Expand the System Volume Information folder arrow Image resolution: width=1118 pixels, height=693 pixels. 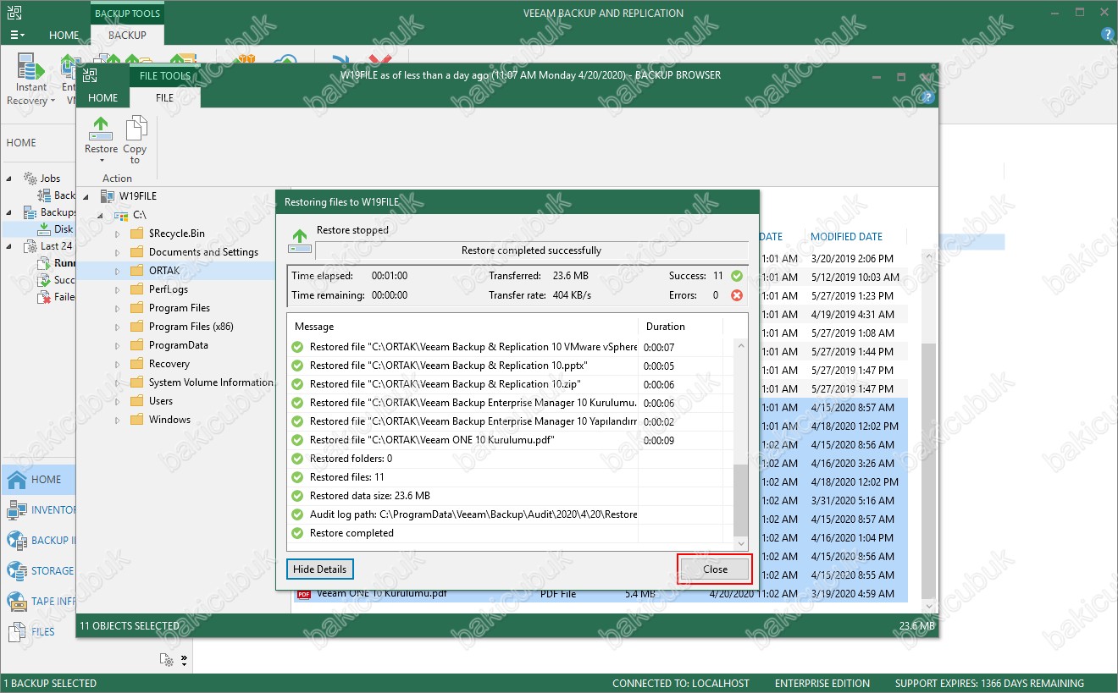pyautogui.click(x=117, y=382)
